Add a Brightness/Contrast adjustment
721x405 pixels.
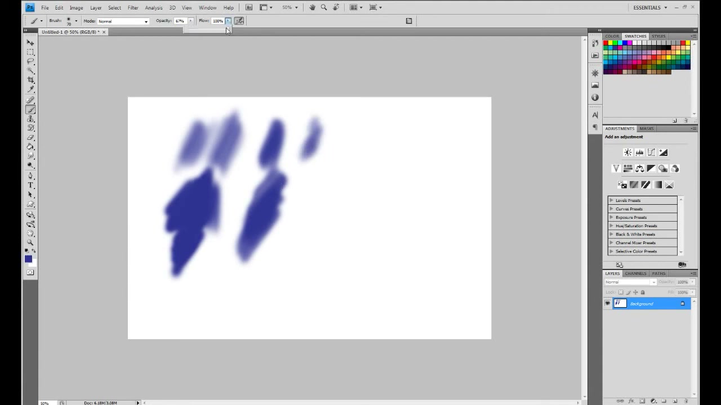click(627, 152)
